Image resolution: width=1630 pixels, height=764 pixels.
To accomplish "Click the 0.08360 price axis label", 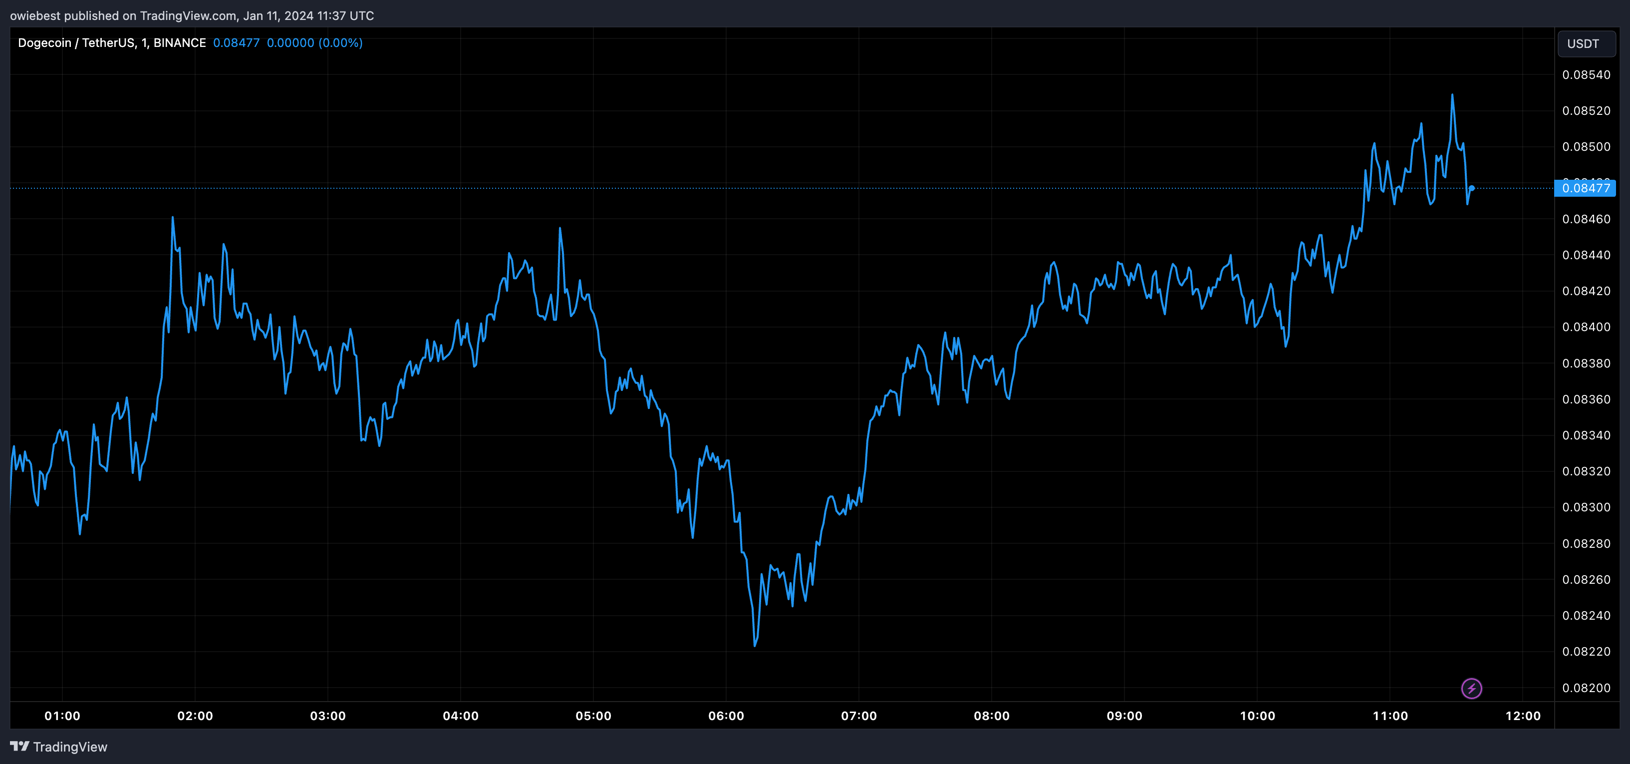I will [1587, 399].
